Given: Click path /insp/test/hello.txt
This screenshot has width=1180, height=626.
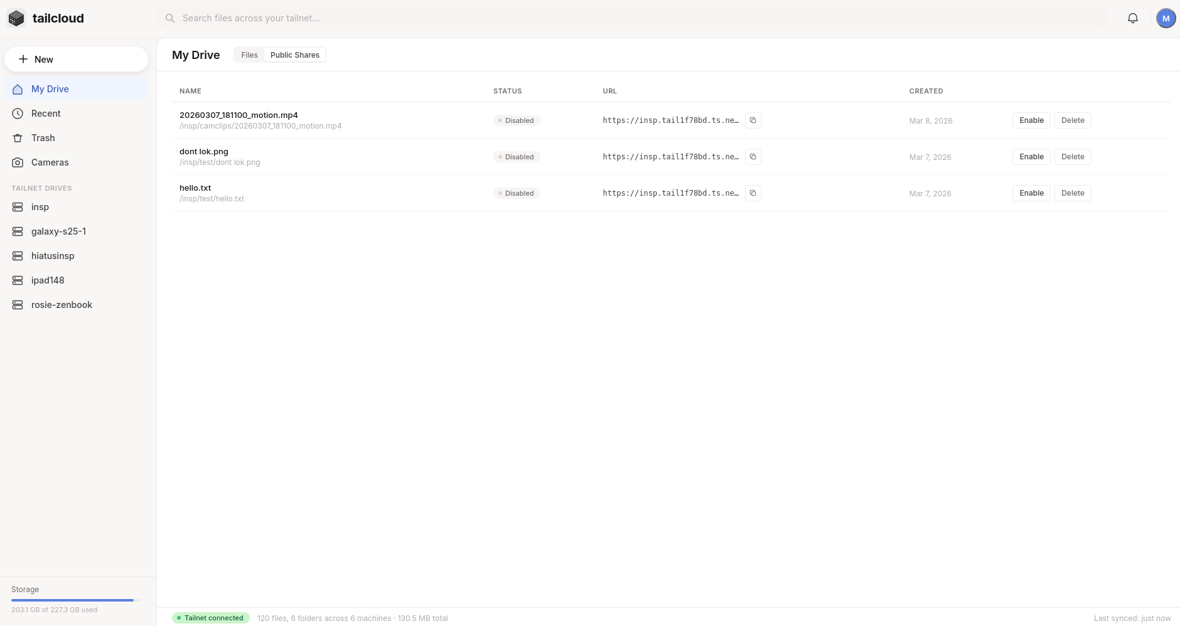Looking at the screenshot, I should coord(212,199).
